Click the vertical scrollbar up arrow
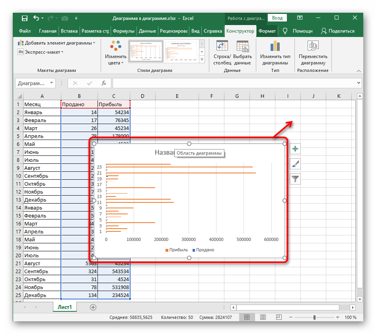Screen dimensions: 376x334 pyautogui.click(x=360, y=96)
